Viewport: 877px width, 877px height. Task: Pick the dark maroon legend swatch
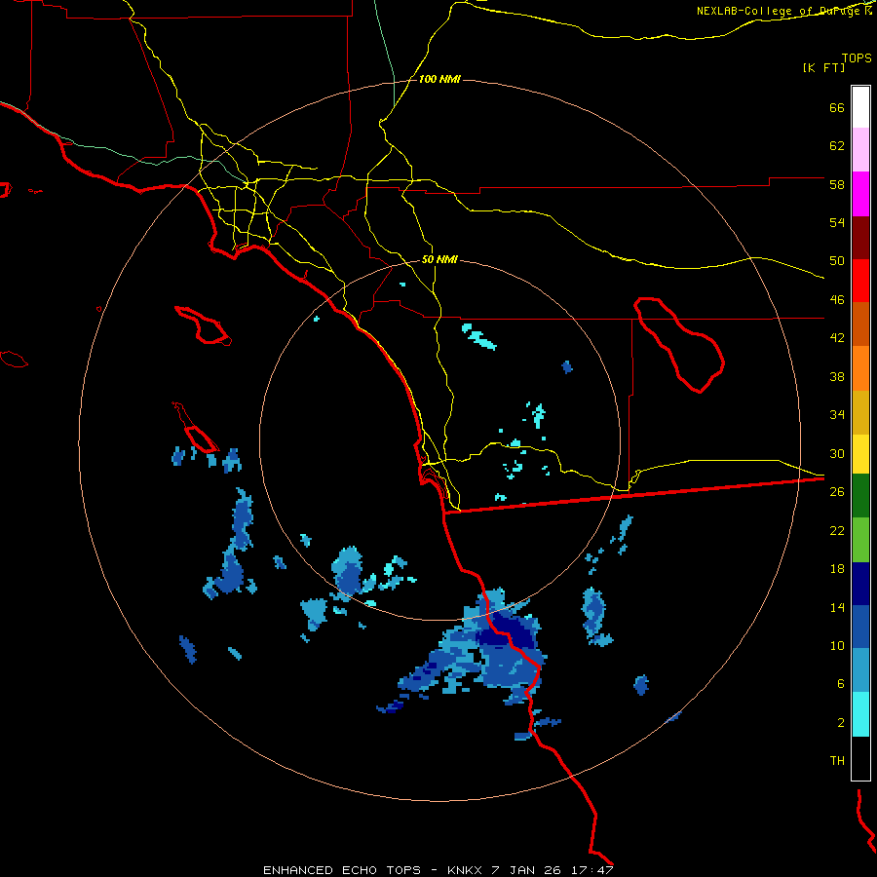pos(860,238)
